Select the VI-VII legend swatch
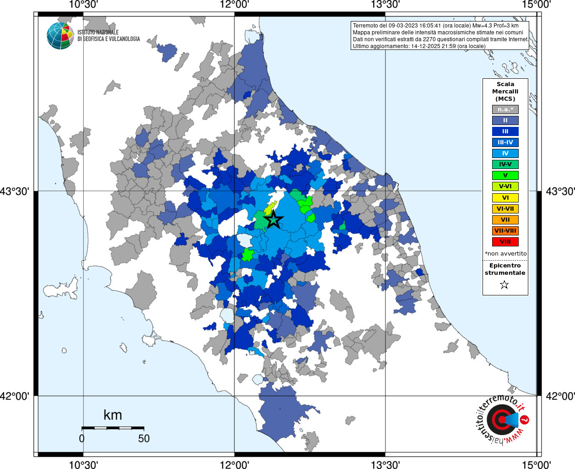575x469 pixels. point(505,209)
